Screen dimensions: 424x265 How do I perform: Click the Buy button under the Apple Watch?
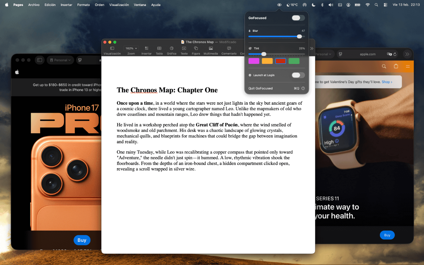(x=387, y=235)
